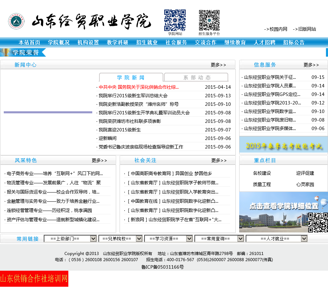
Task: Click the red 山东供销合作社培训网 banner
Action: pyautogui.click(x=34, y=279)
